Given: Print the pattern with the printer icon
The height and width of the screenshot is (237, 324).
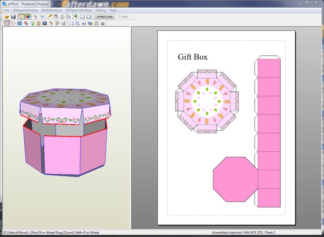Looking at the screenshot, I should (x=103, y=23).
